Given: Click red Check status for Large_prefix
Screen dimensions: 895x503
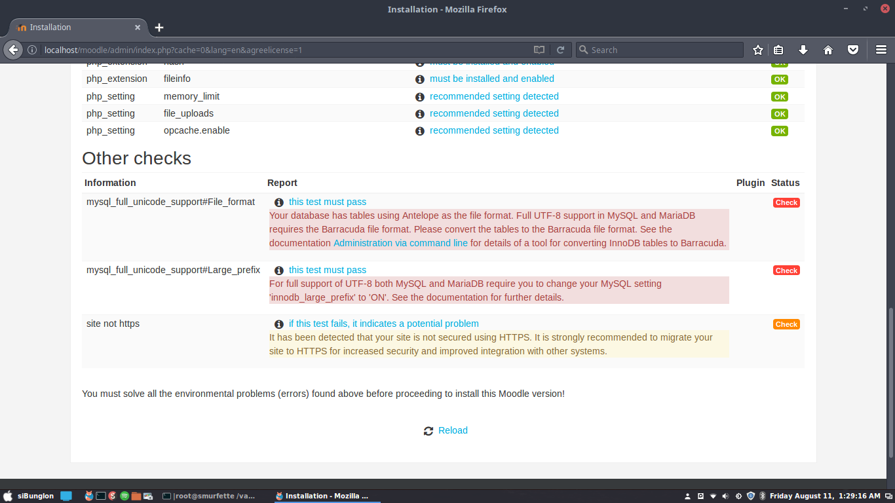Looking at the screenshot, I should [x=786, y=270].
